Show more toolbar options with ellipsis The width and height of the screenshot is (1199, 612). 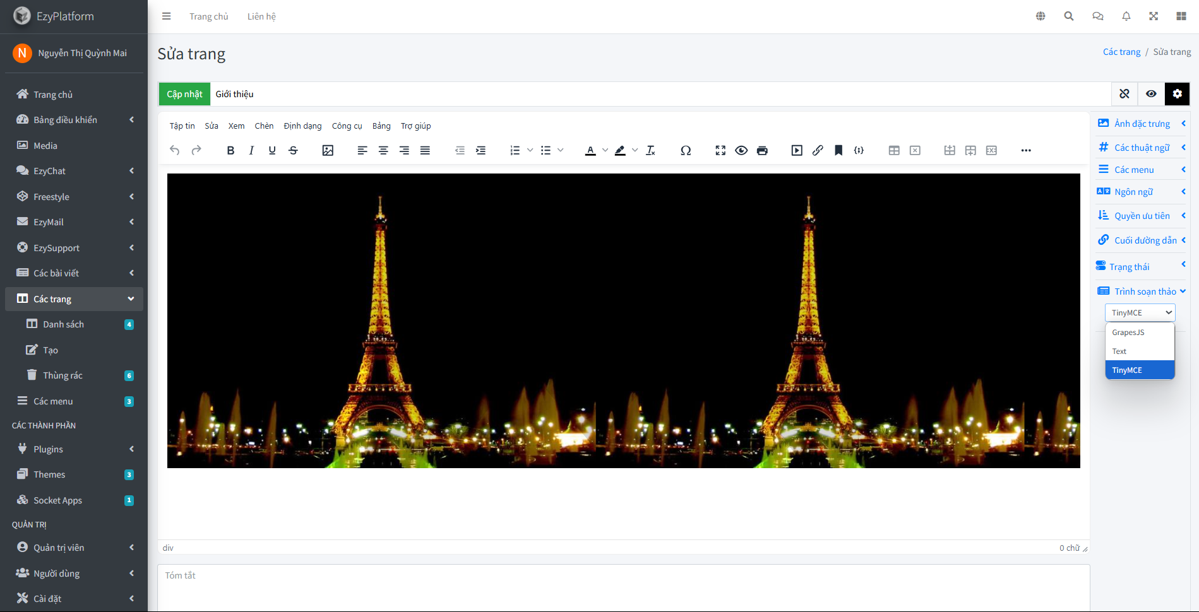1026,150
